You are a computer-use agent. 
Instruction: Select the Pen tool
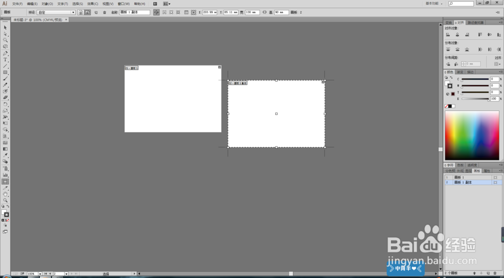(5, 53)
